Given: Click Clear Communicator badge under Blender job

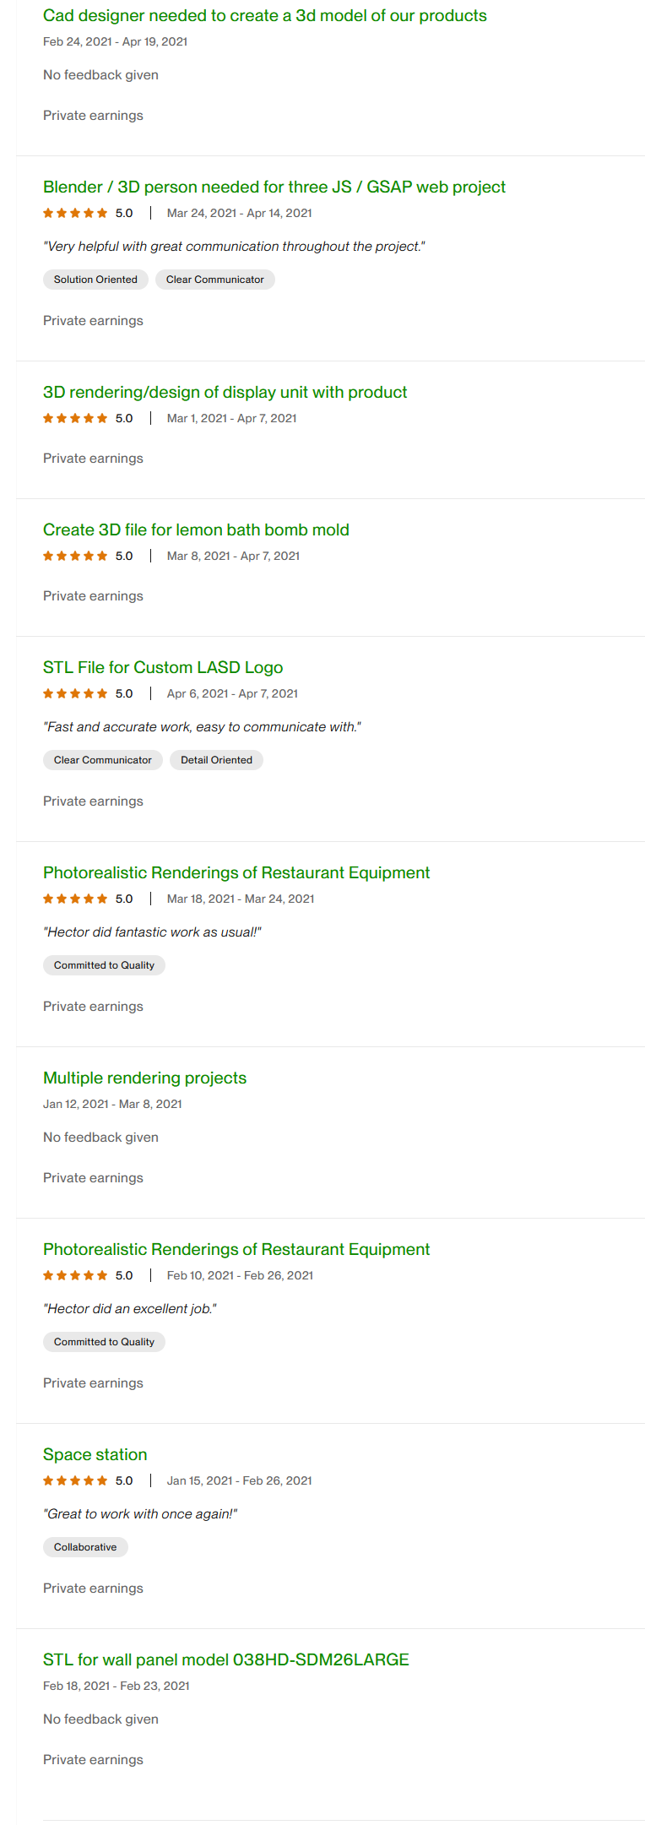Looking at the screenshot, I should pyautogui.click(x=214, y=280).
